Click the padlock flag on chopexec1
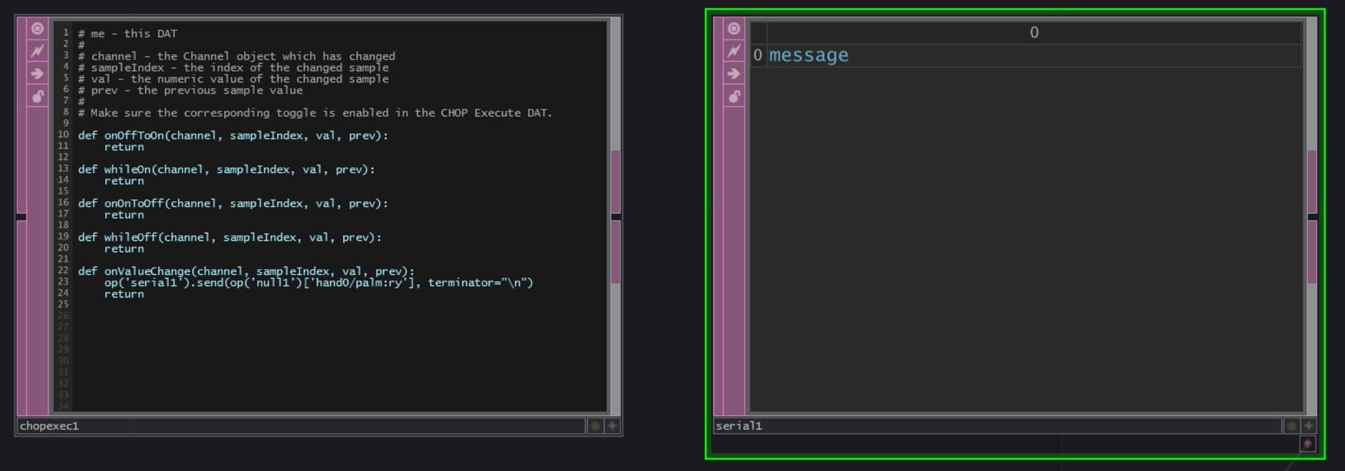Image resolution: width=1345 pixels, height=471 pixels. [x=38, y=96]
